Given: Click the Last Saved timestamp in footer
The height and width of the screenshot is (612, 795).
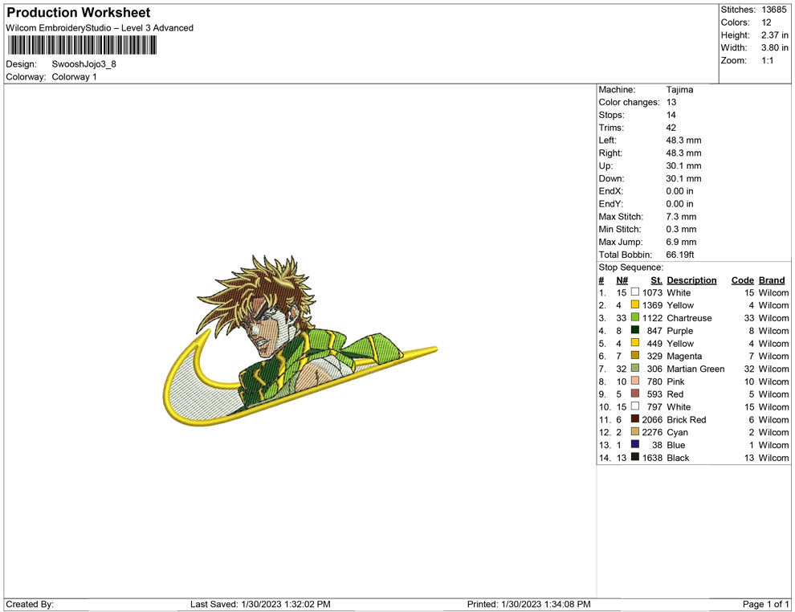Looking at the screenshot, I should coord(260,605).
